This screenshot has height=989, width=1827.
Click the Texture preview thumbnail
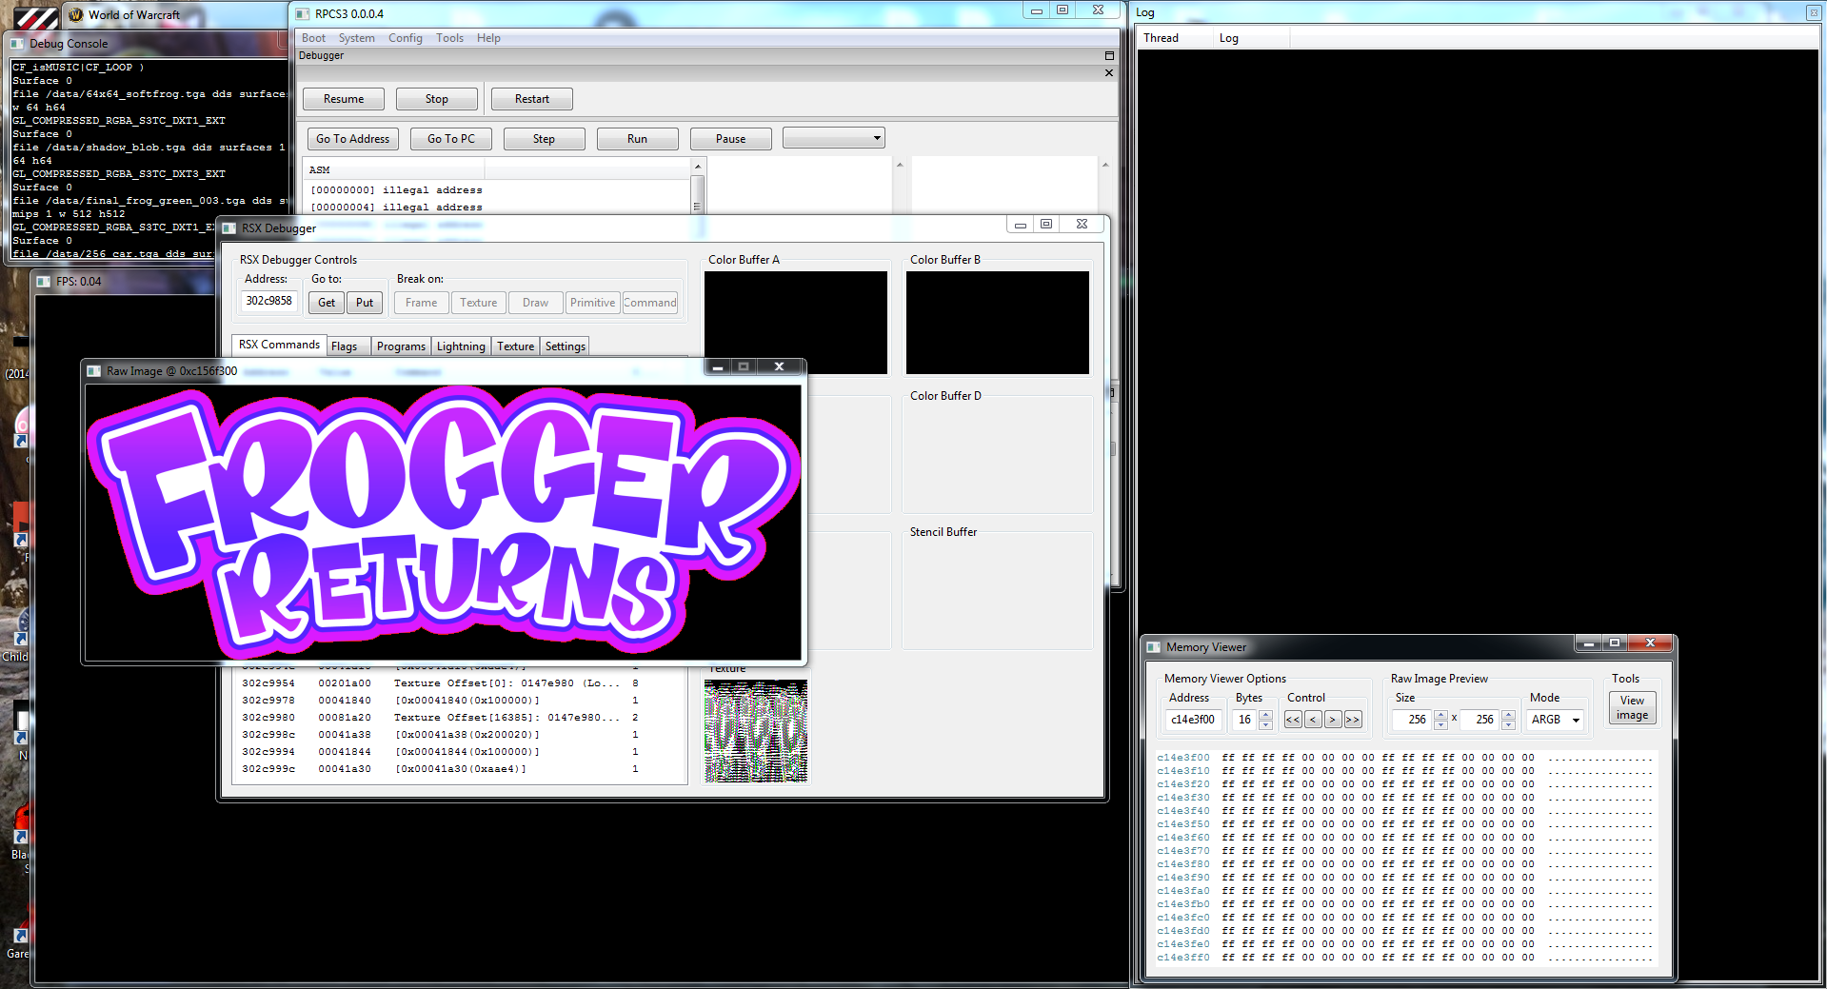point(756,731)
